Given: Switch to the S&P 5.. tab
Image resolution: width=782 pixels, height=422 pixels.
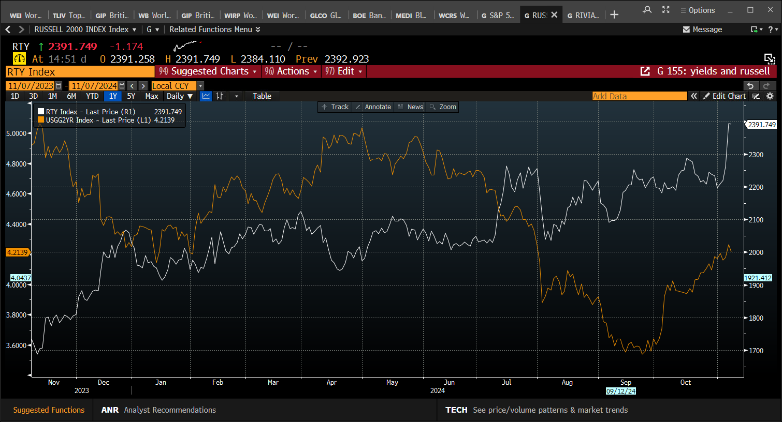Looking at the screenshot, I should [x=497, y=15].
